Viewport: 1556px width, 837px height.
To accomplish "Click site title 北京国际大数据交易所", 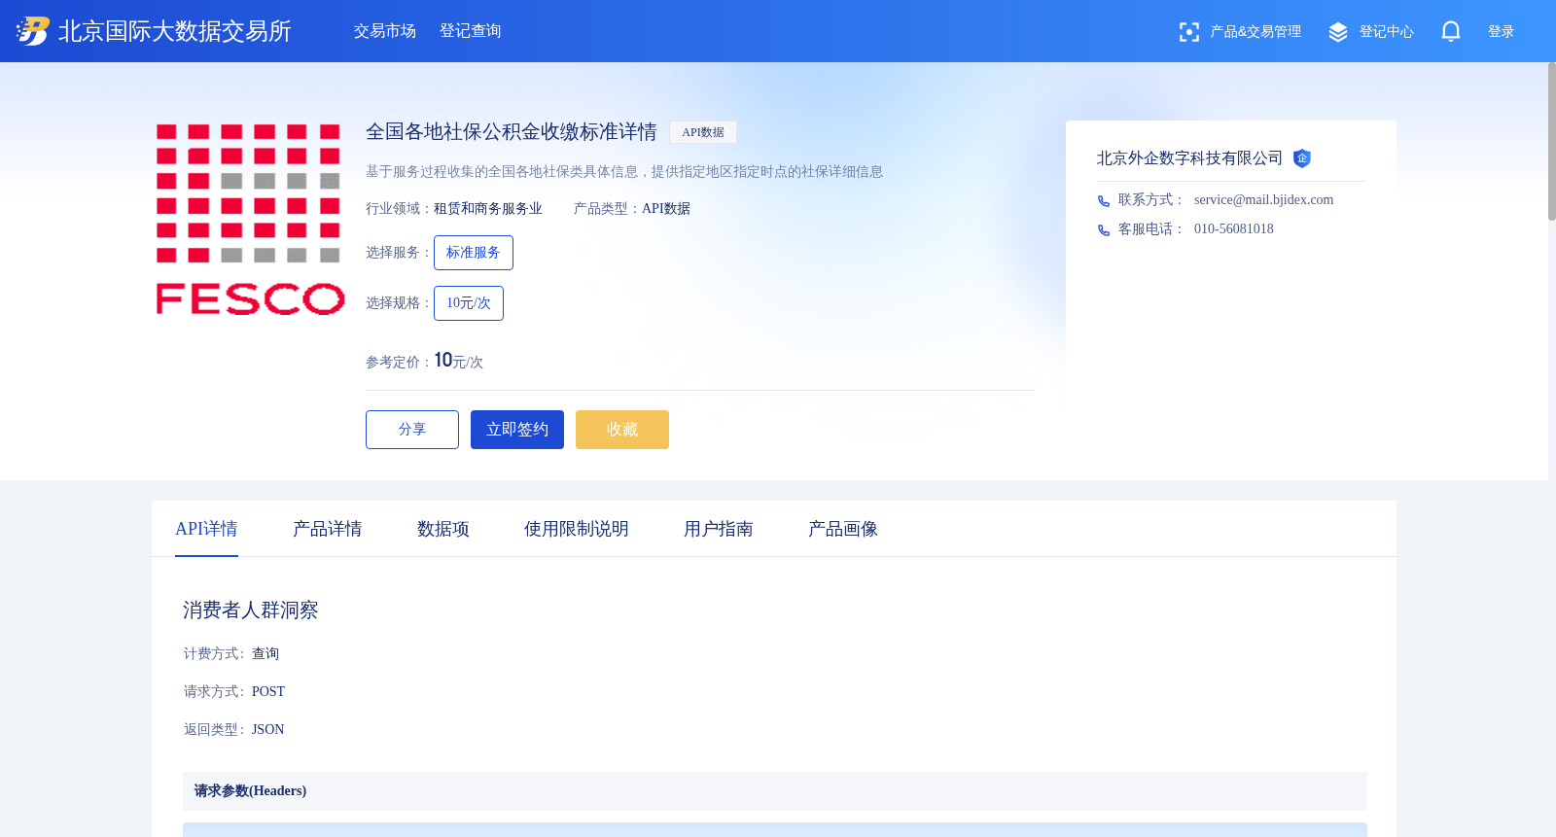I will pyautogui.click(x=175, y=31).
